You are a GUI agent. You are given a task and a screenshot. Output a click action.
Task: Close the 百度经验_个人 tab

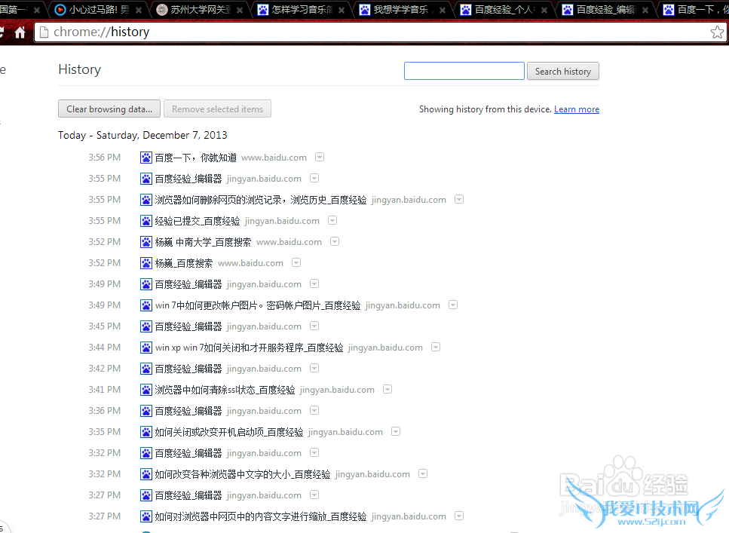click(544, 10)
